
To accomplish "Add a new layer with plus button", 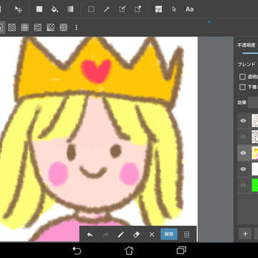I will 245,234.
